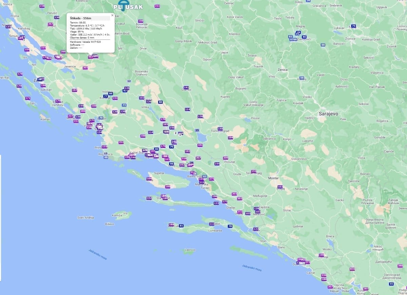Select station marker 856
The width and height of the screenshot is (407, 295).
point(352,269)
